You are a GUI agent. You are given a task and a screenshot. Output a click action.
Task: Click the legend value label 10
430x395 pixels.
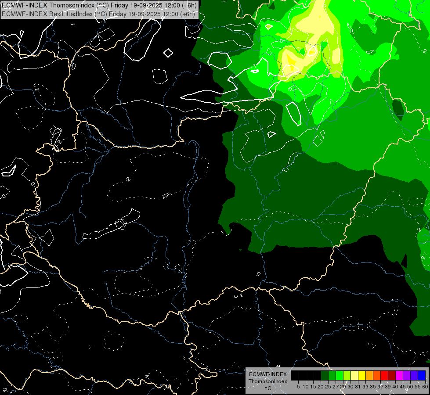click(306, 387)
